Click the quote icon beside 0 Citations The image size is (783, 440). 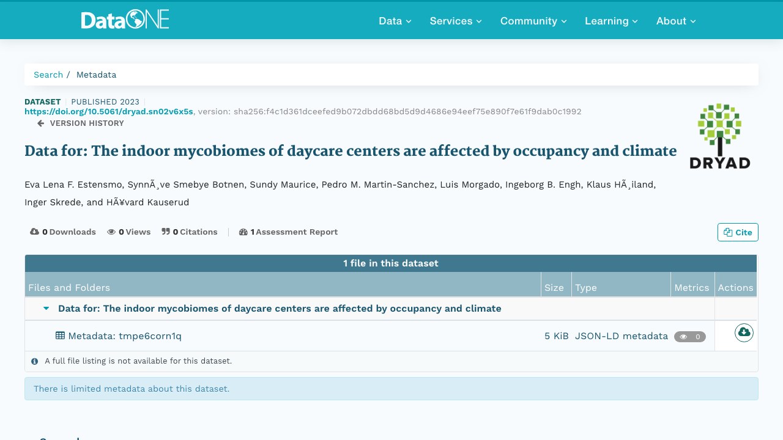[x=166, y=232]
